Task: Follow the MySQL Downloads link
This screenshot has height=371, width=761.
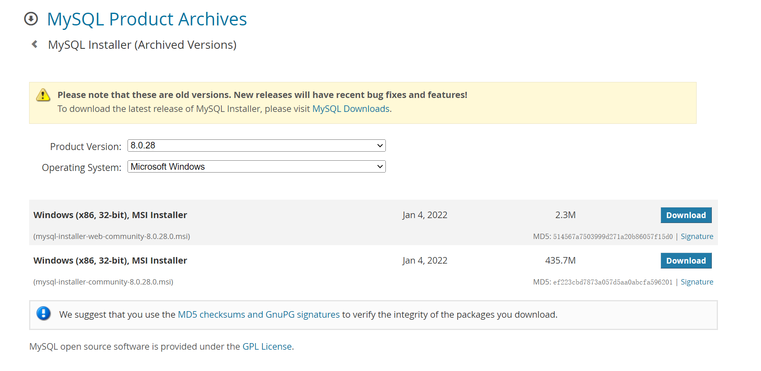Action: click(x=351, y=109)
